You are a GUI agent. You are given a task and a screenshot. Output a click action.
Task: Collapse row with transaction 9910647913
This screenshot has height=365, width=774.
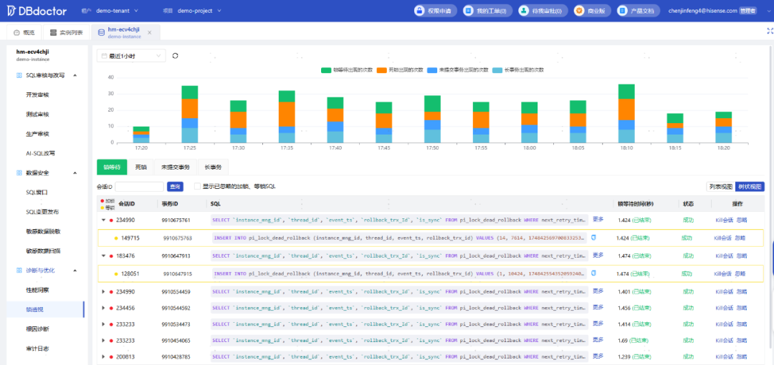(x=104, y=255)
